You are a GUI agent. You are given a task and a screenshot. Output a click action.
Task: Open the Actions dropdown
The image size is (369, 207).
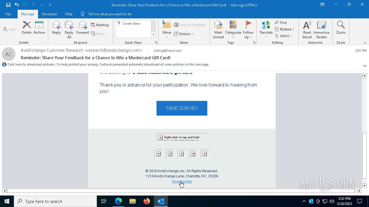click(184, 34)
